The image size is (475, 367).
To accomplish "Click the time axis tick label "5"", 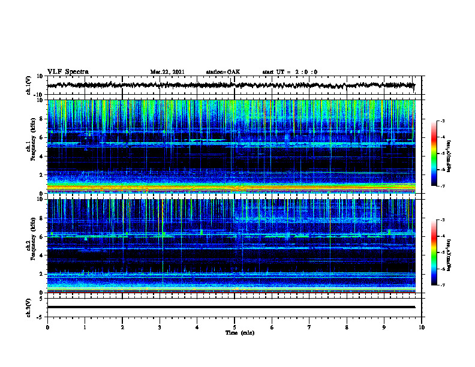I will [235, 327].
